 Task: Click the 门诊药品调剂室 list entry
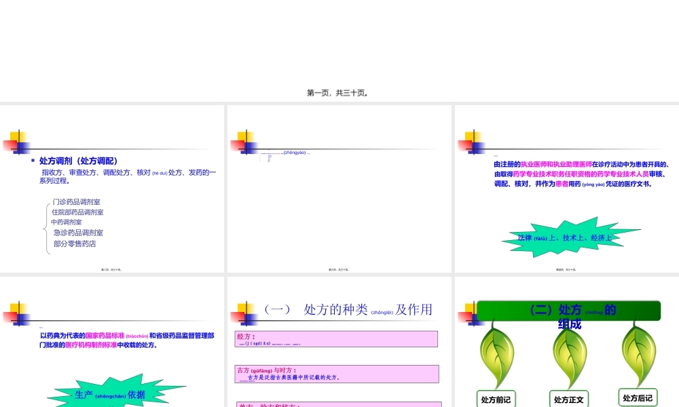point(78,201)
